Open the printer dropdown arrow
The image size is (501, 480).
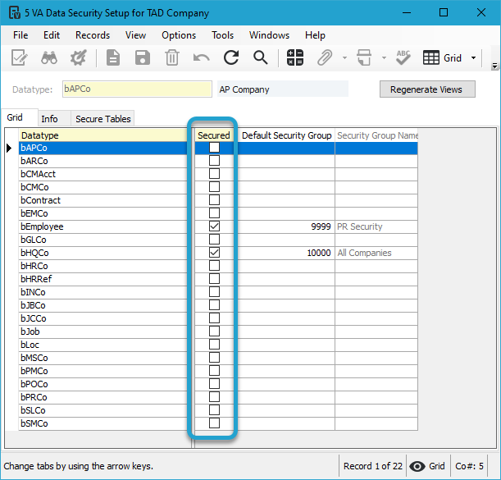coord(384,58)
